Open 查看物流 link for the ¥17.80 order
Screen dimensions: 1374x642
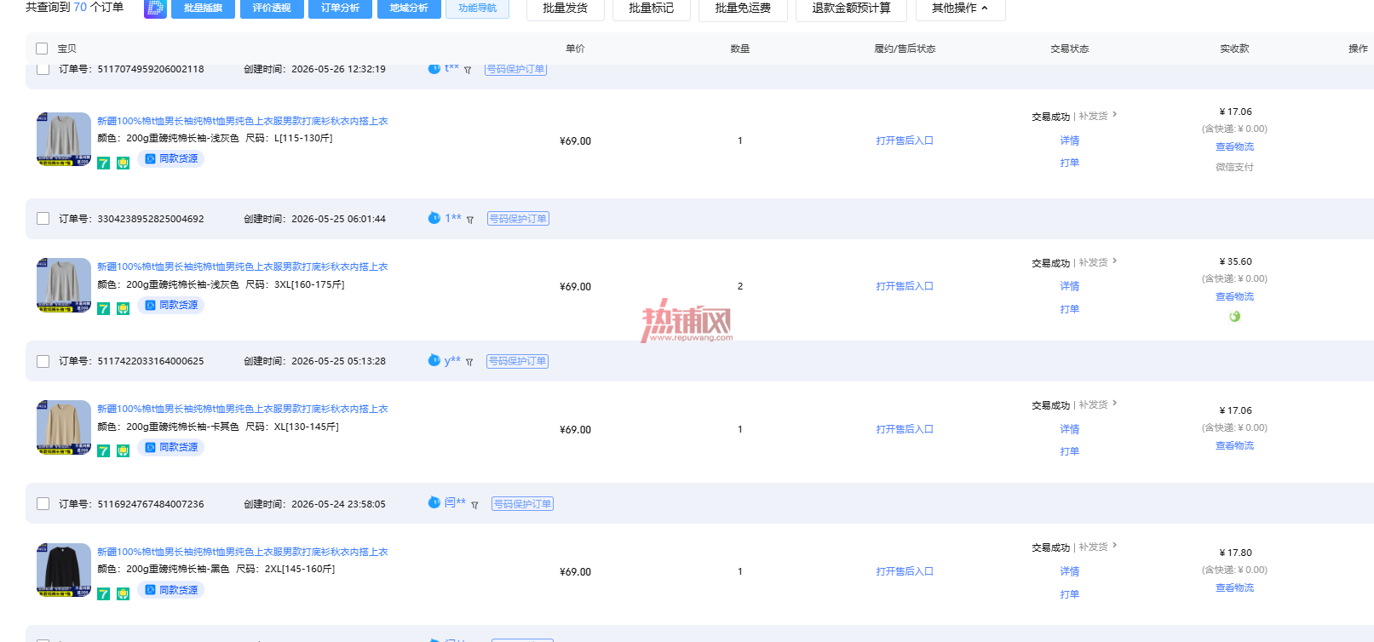1234,588
